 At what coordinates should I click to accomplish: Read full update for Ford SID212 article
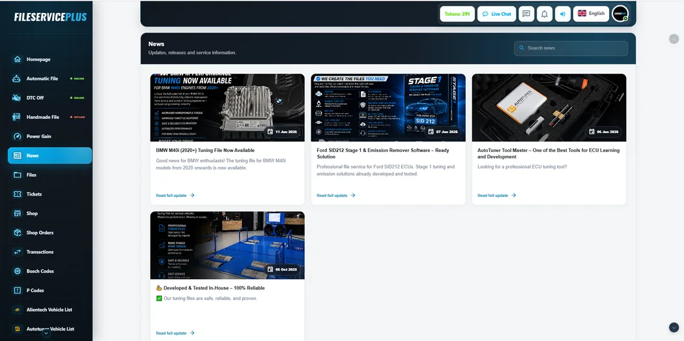click(336, 196)
